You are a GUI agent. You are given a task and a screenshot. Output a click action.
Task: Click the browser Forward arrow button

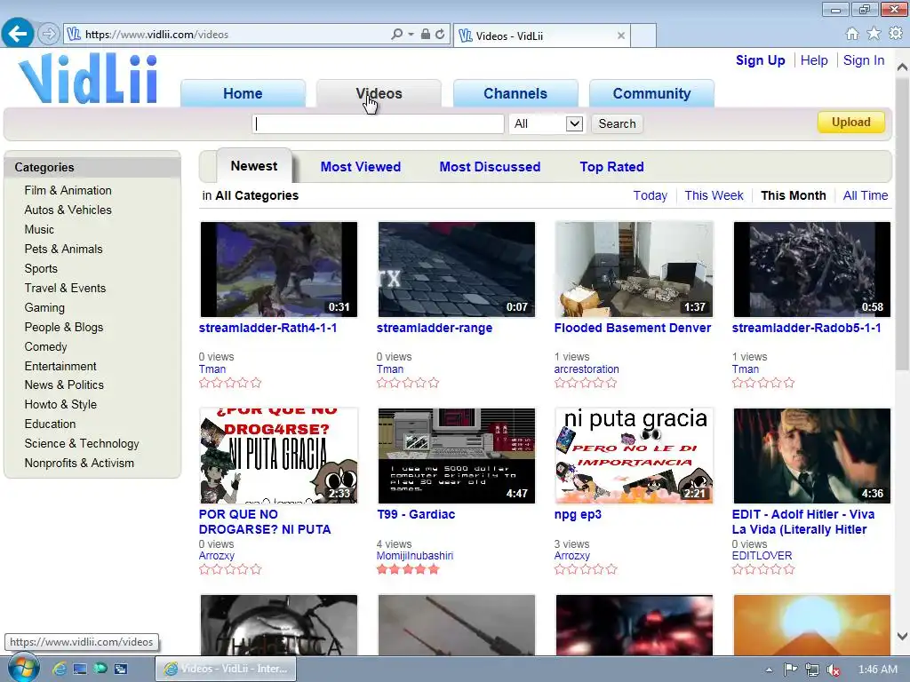coord(49,35)
